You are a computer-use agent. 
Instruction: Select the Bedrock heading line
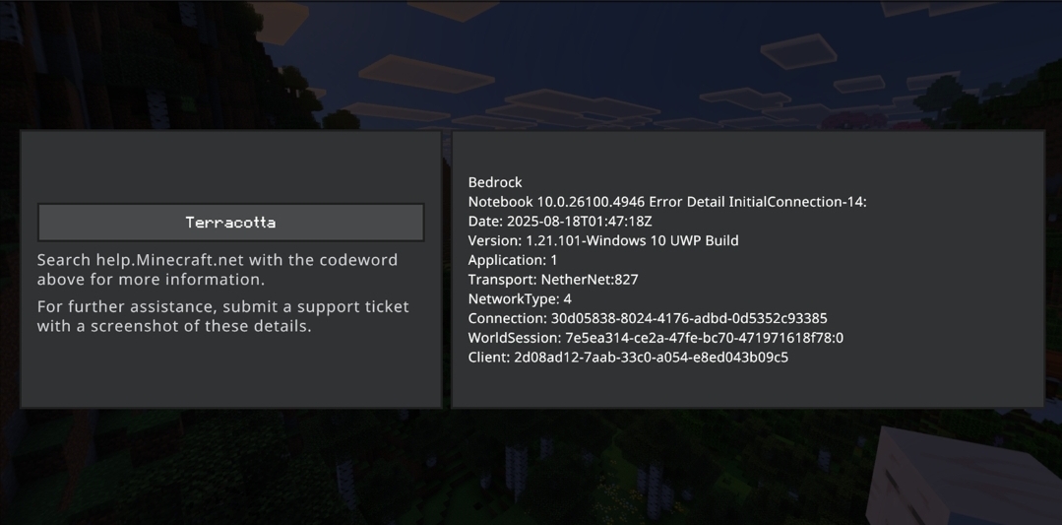[495, 182]
